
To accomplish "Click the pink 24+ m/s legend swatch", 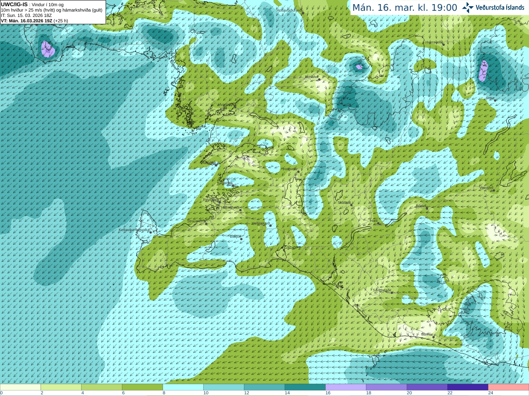I will tap(509, 387).
